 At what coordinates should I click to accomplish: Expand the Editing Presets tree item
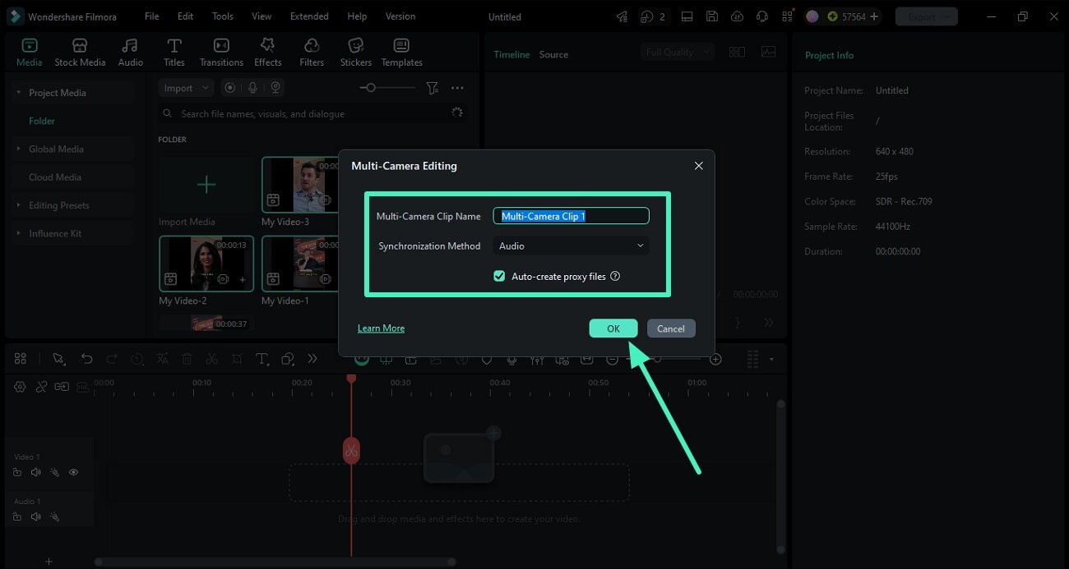click(18, 205)
